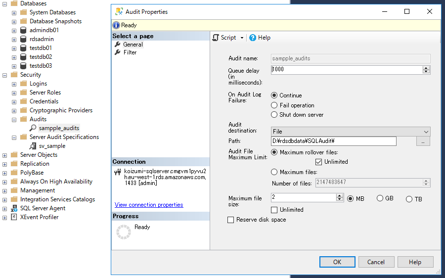445x278 pixels.
Task: Click the testdb02 database cylinder icon
Action: [x=23, y=57]
